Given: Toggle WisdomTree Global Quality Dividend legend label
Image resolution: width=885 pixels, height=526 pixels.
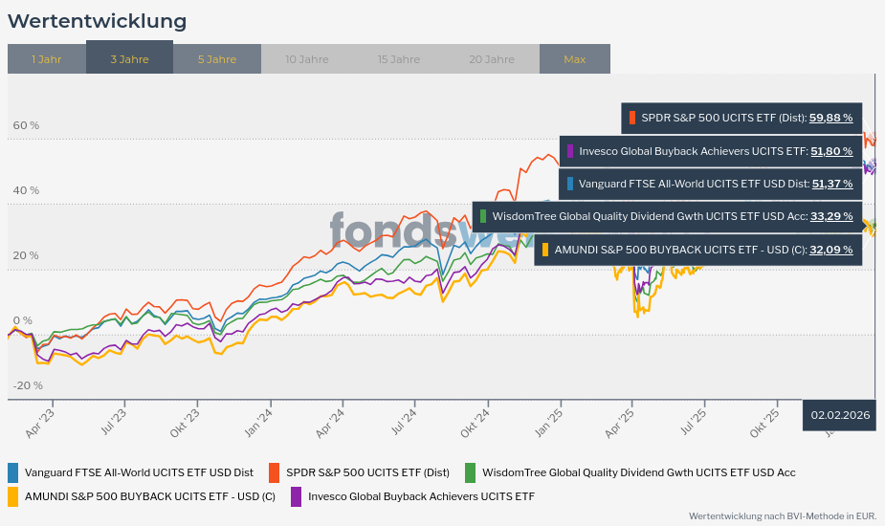Looking at the screenshot, I should pyautogui.click(x=639, y=472).
